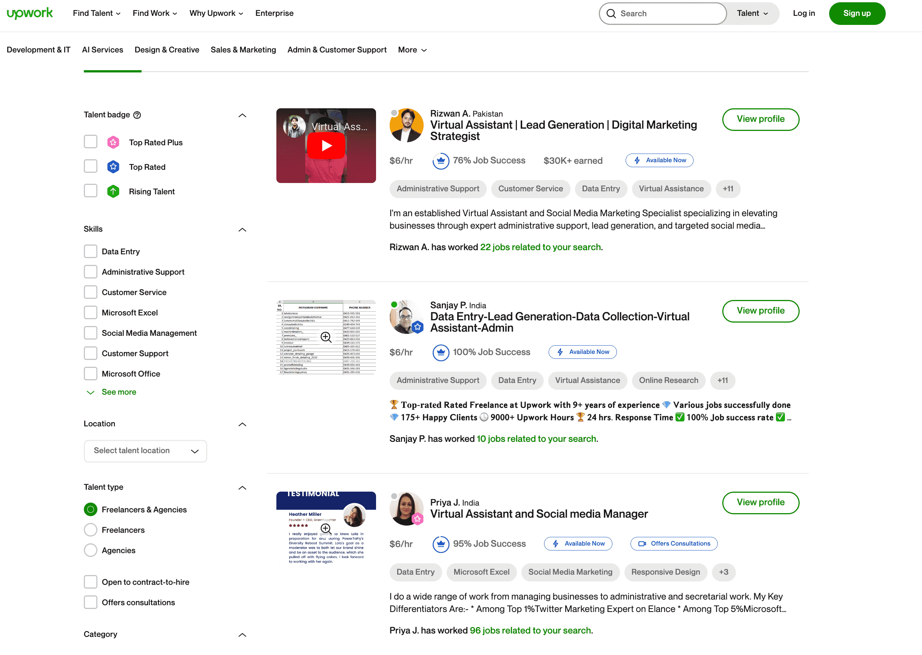The image size is (922, 655).
Task: Click the Top Rated badge on Sanjay's avatar
Action: click(418, 327)
